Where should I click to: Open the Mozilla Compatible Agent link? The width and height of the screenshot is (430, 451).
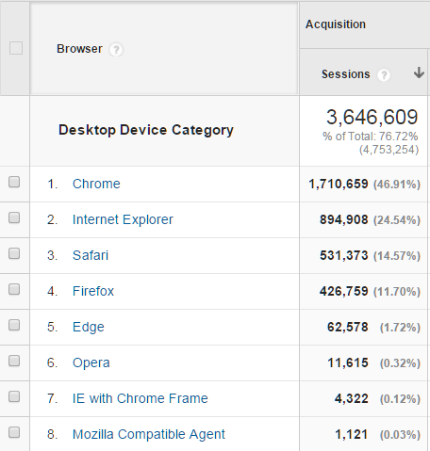pos(149,434)
